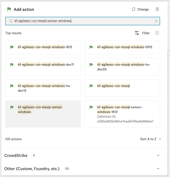The width and height of the screenshot is (170, 177).
Task: Click the Add action title
Action: pos(24,9)
